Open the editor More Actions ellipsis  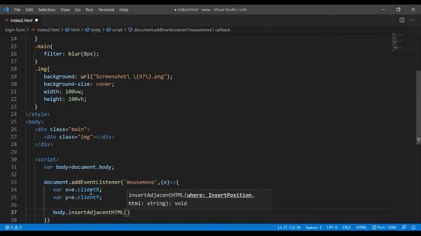(412, 20)
